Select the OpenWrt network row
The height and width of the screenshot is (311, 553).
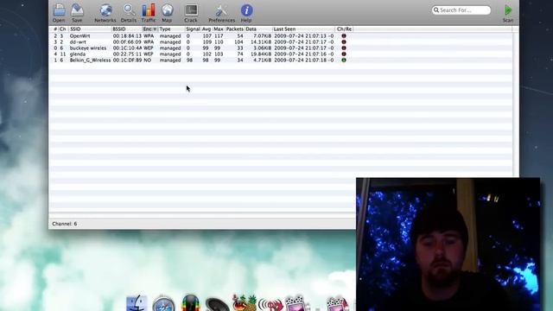point(280,36)
